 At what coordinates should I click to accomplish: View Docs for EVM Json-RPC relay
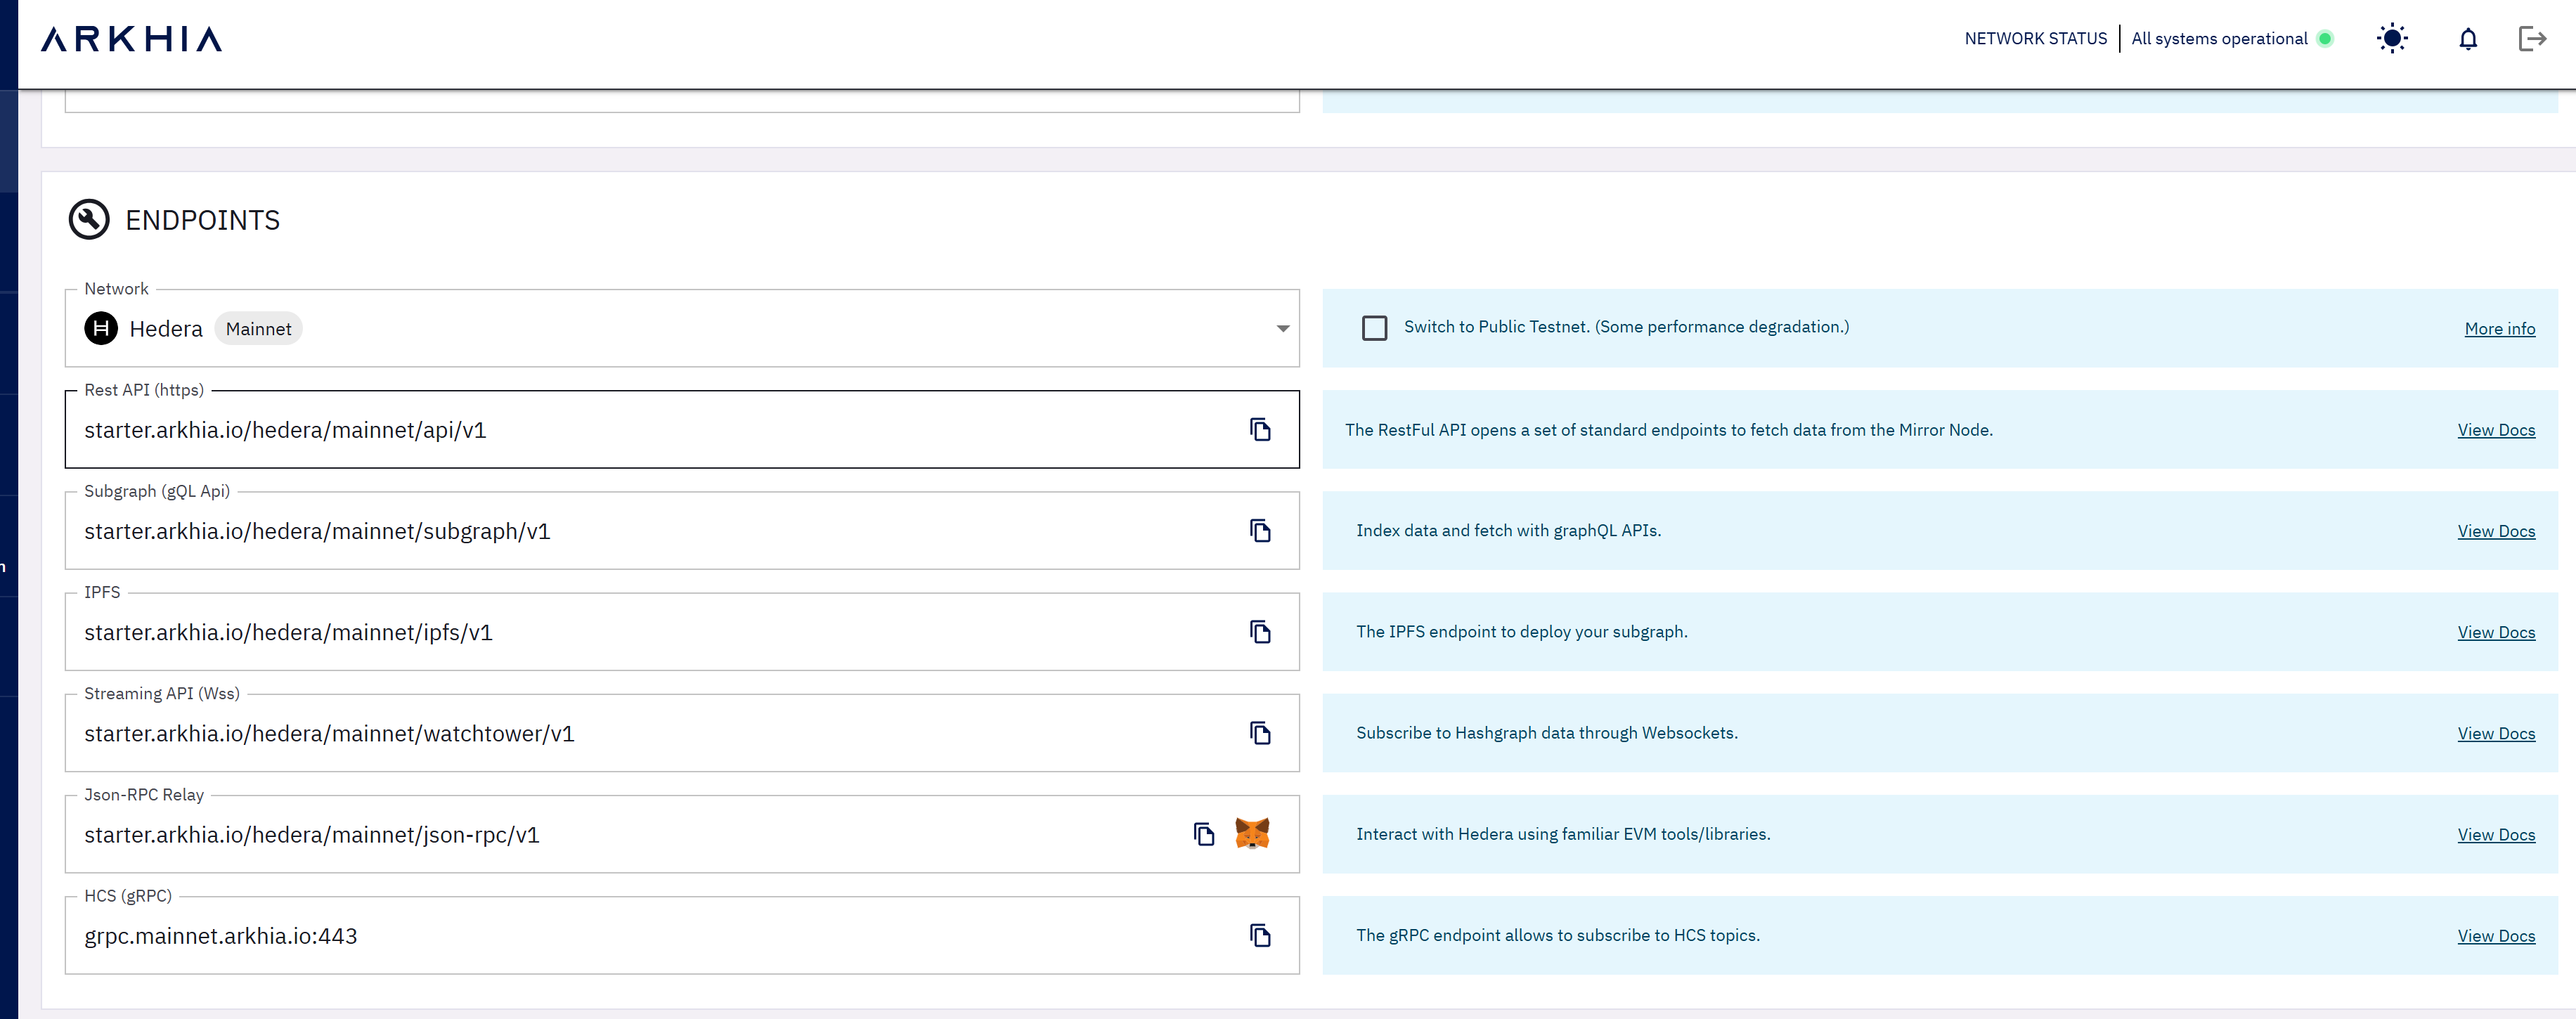pos(2496,834)
